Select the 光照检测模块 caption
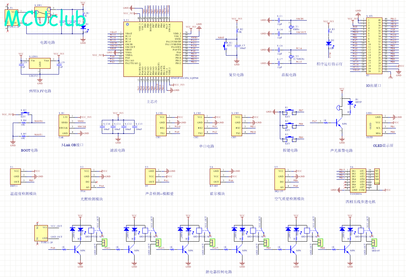Screen dimensions: 406x277 [91, 199]
